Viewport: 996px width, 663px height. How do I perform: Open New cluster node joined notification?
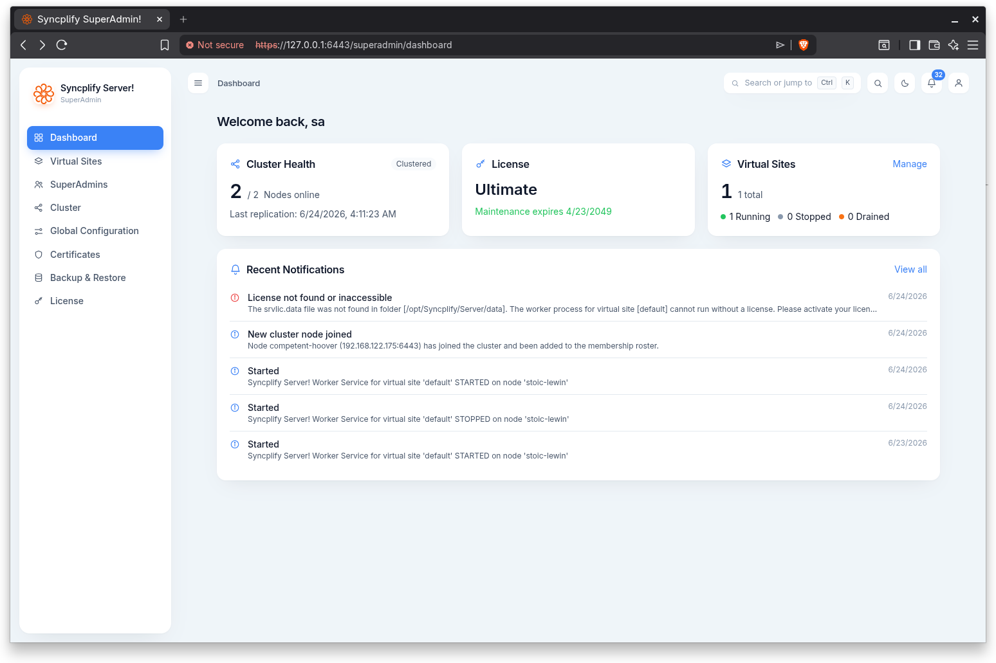coord(578,340)
